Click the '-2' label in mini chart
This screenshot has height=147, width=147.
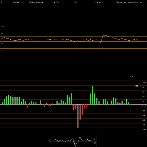point(94,139)
